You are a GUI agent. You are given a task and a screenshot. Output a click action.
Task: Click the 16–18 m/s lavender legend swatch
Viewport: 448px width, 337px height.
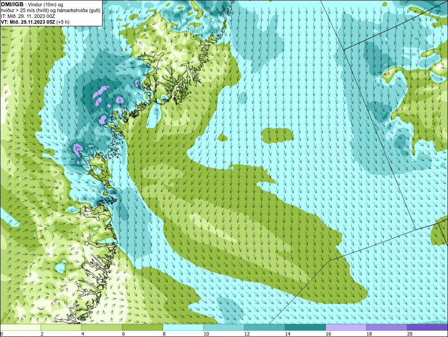(346, 327)
